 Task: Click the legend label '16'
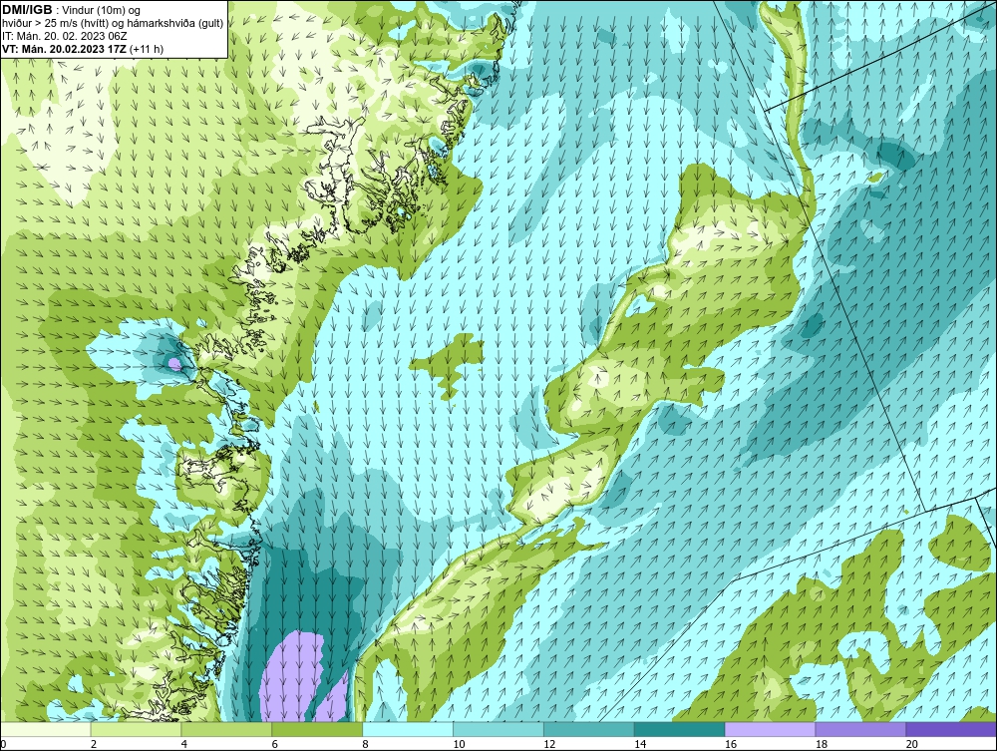tap(731, 744)
